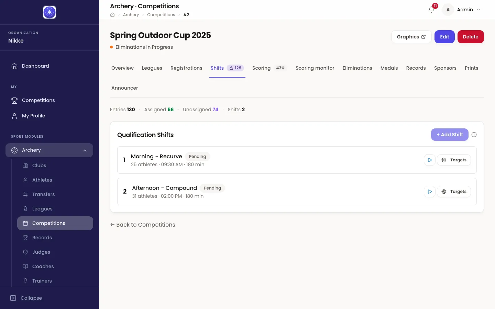Show info about qualification shifts
Viewport: 495px width, 309px height.
click(474, 135)
